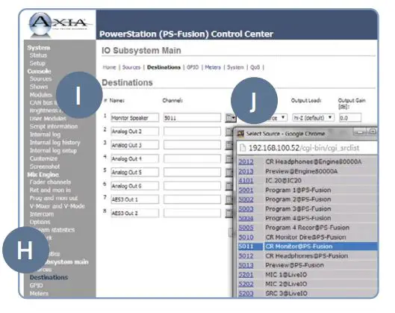Click the Output Gain field showing 0.0
The height and width of the screenshot is (313, 395).
(350, 118)
